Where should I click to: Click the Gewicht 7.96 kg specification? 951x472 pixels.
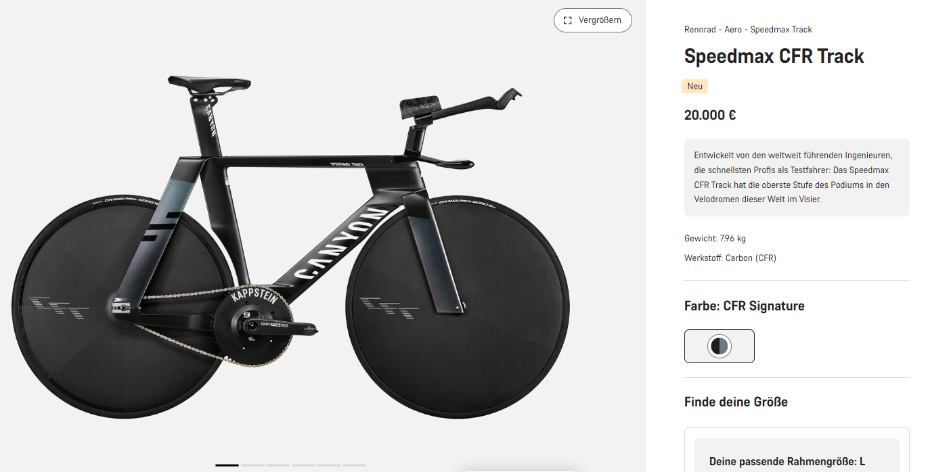point(715,239)
